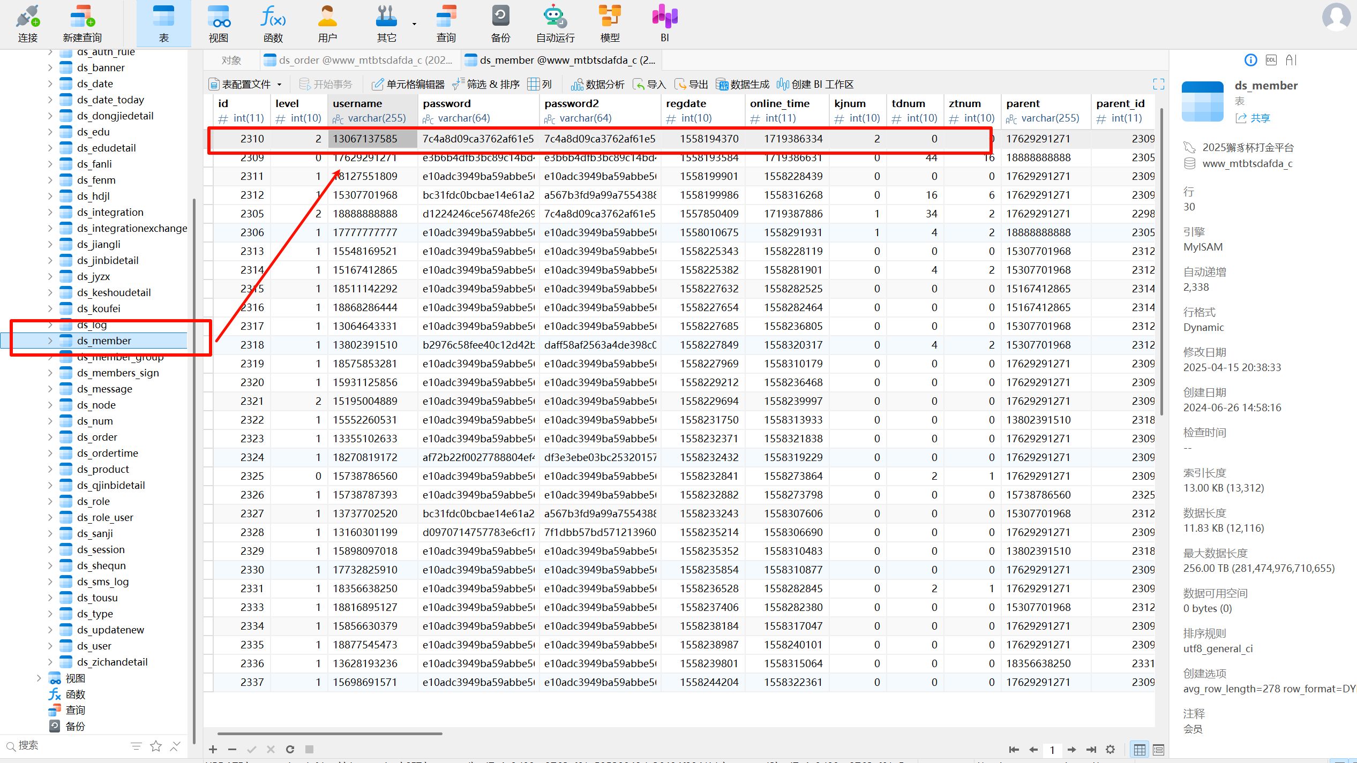Select the 表 tables toolbar icon
This screenshot has width=1357, height=763.
[x=163, y=24]
